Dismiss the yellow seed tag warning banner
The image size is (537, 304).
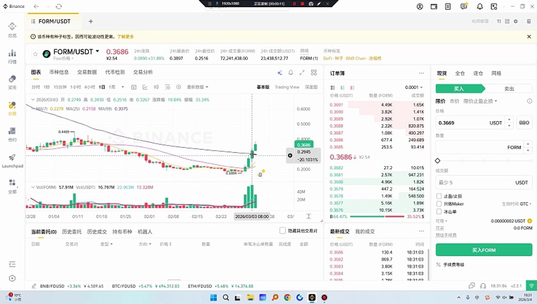[529, 37]
